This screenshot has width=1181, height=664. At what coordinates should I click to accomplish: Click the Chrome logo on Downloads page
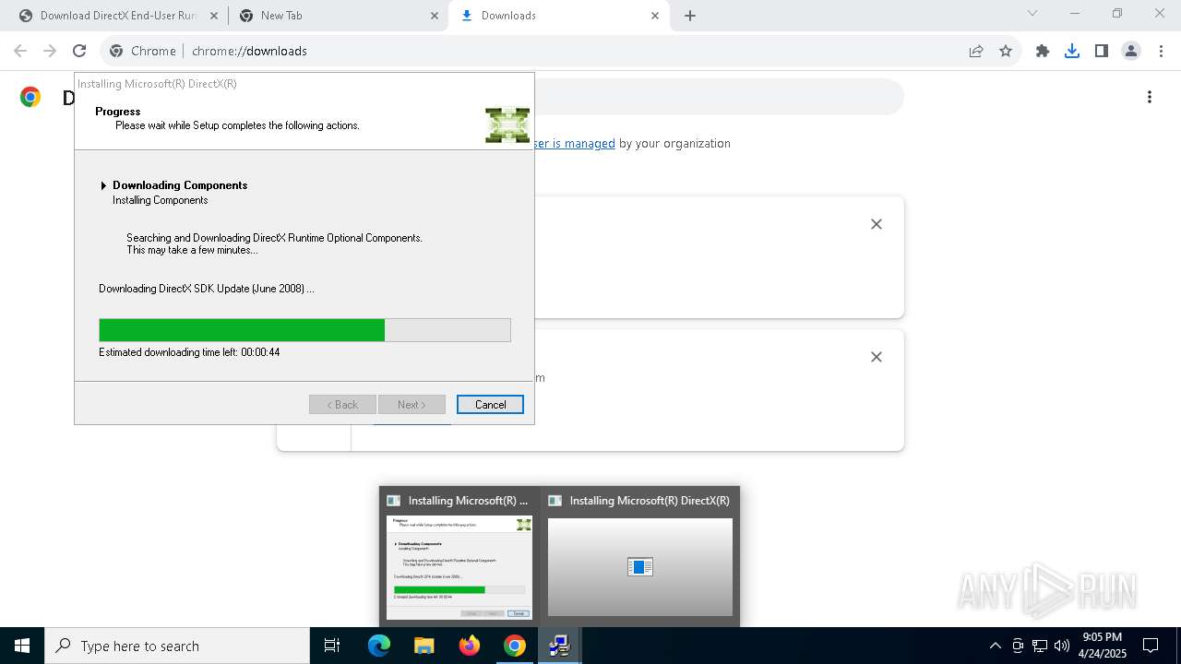tap(30, 97)
